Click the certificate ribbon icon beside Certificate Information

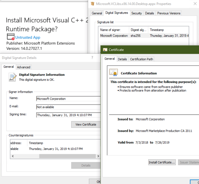(x=114, y=72)
